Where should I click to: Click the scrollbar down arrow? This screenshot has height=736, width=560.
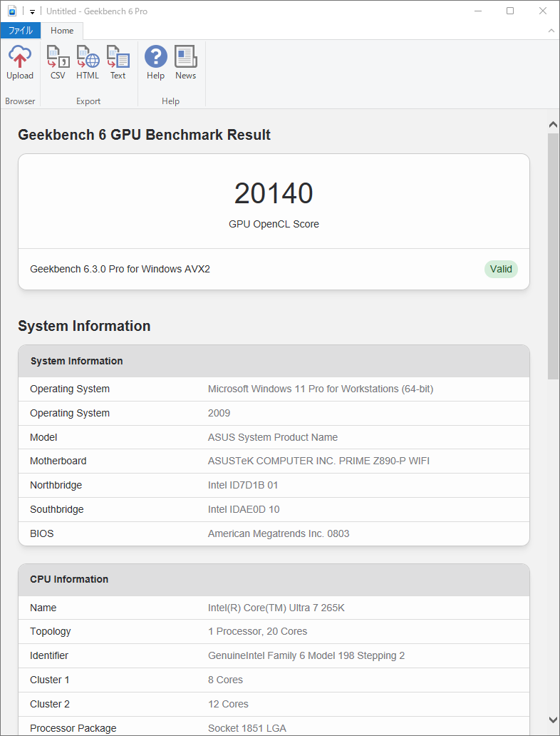tap(553, 720)
